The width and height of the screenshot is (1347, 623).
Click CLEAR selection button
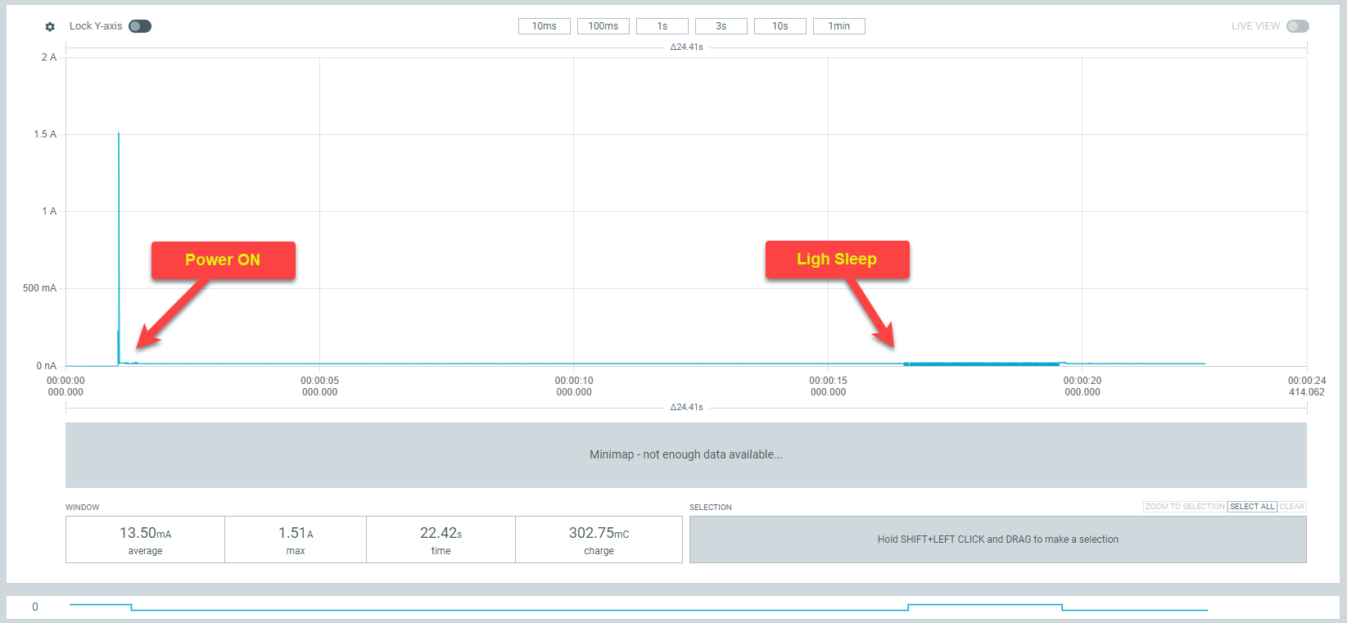[x=1291, y=507]
